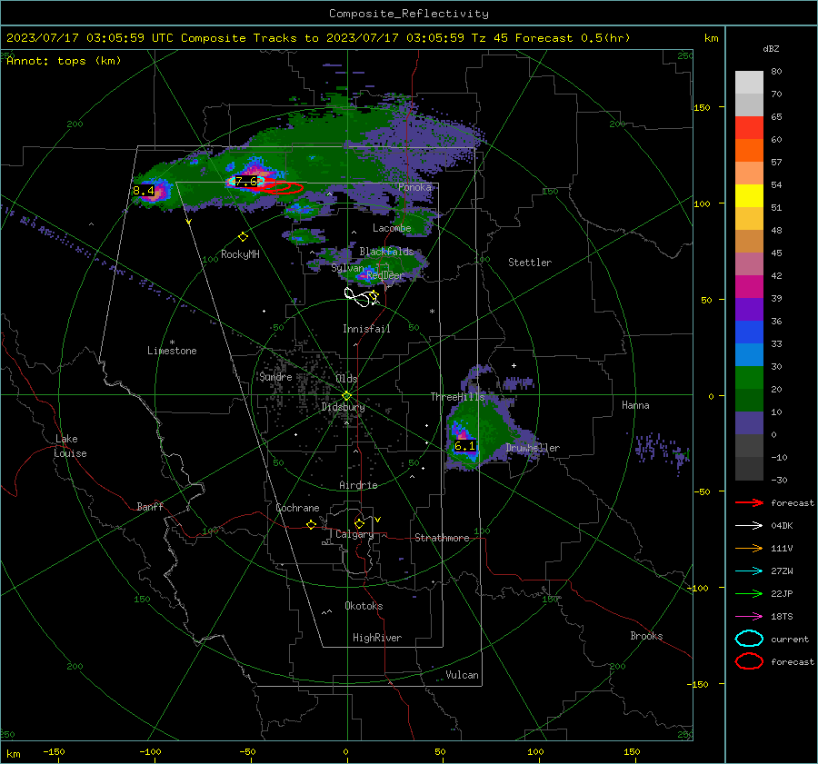Screen dimensions: 818x764
Task: Click the Sundre label
Action: point(275,377)
